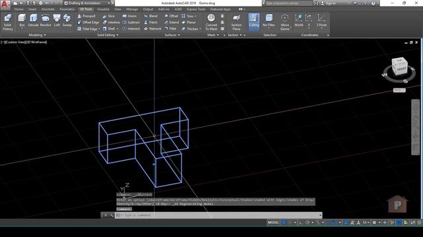Open command line customize wrench

pos(112,215)
